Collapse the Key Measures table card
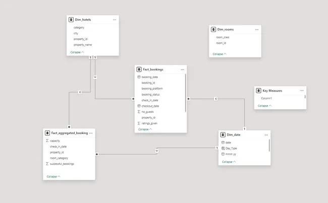The width and height of the screenshot is (328, 203). (x=265, y=106)
